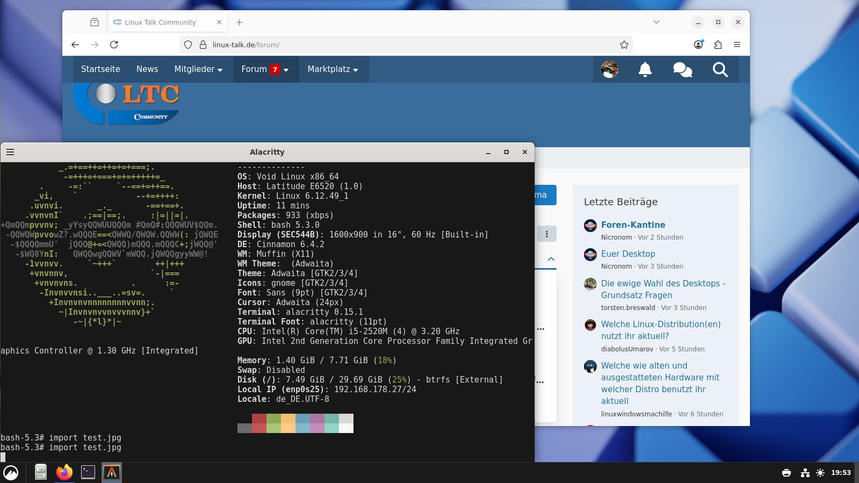The height and width of the screenshot is (483, 859).
Task: Select the Linux Talk Community tab
Action: click(160, 22)
